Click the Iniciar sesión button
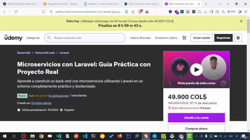The image size is (250, 140). click(202, 38)
